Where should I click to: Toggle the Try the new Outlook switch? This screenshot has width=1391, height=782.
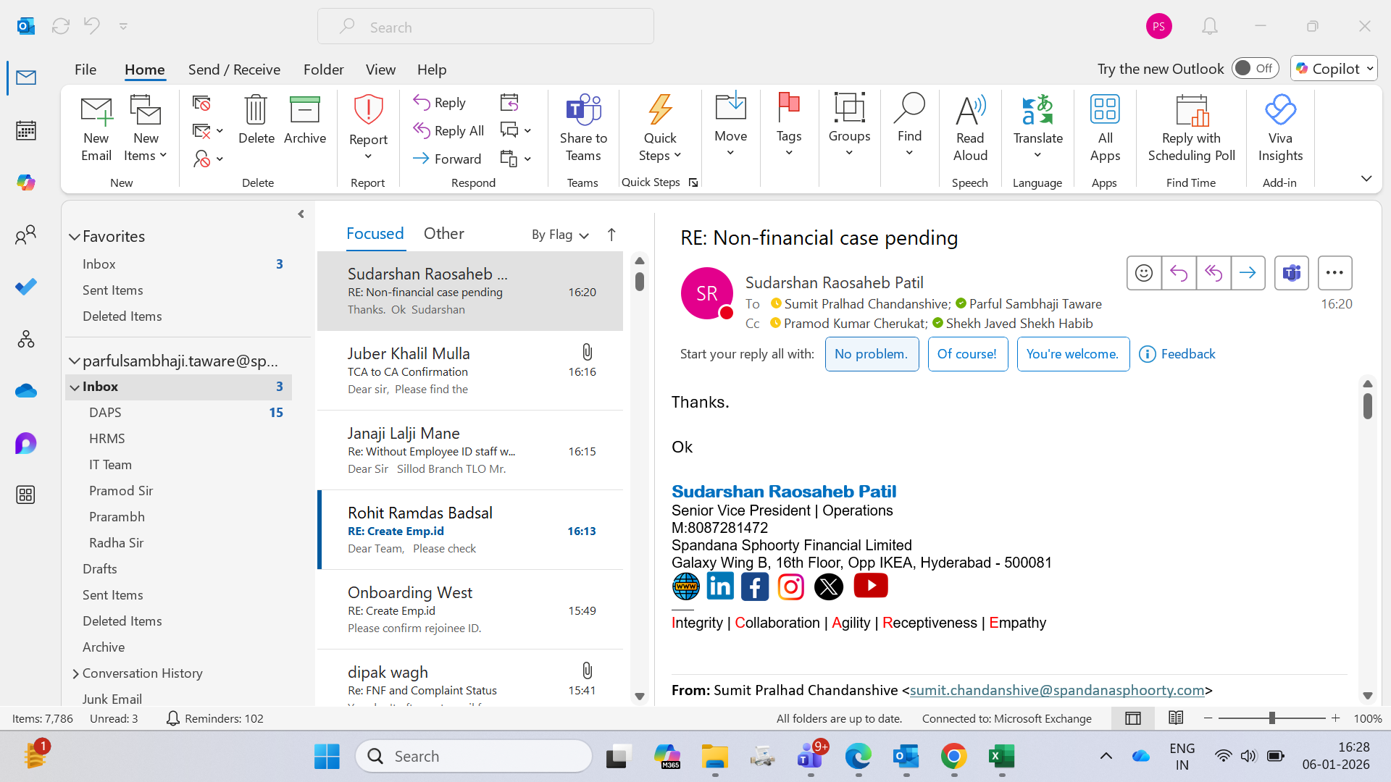click(1254, 68)
